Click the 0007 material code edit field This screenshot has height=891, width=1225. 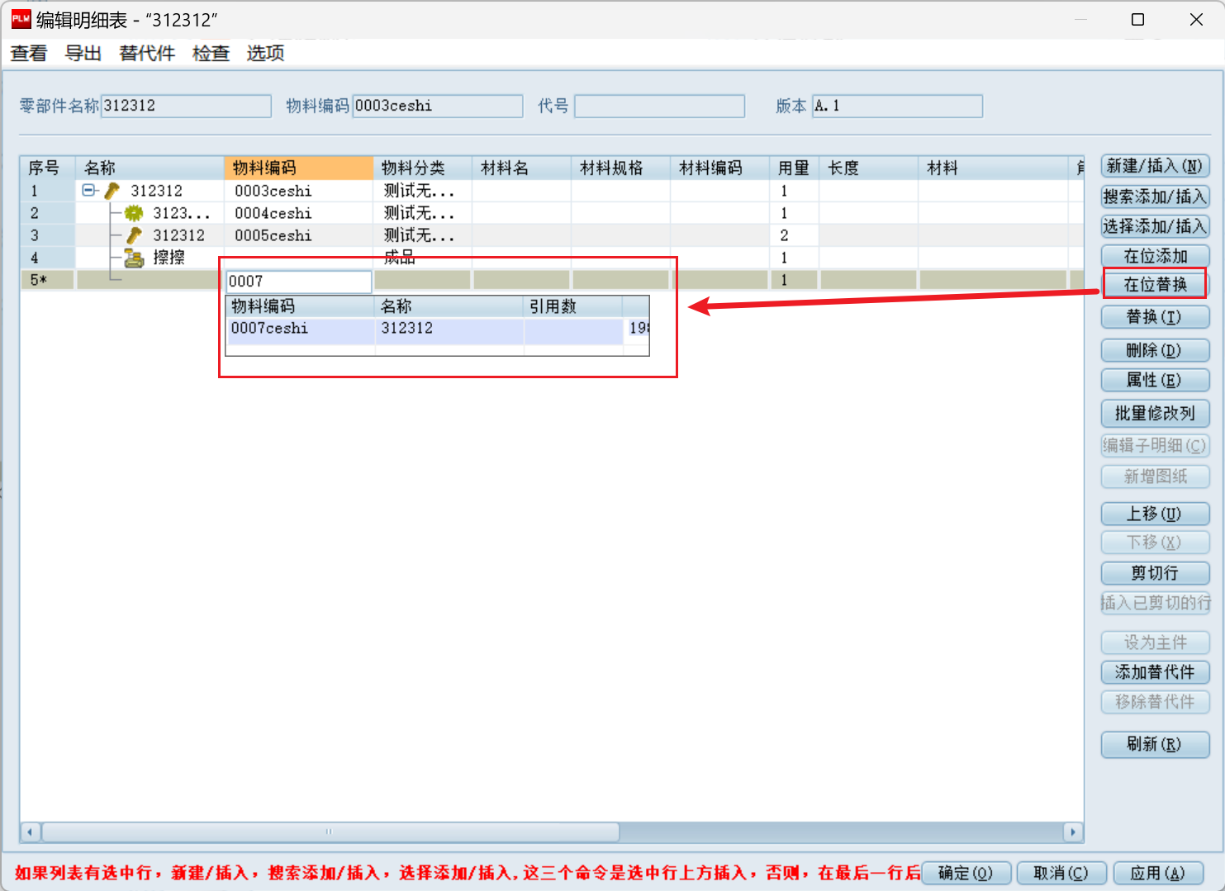pyautogui.click(x=299, y=282)
